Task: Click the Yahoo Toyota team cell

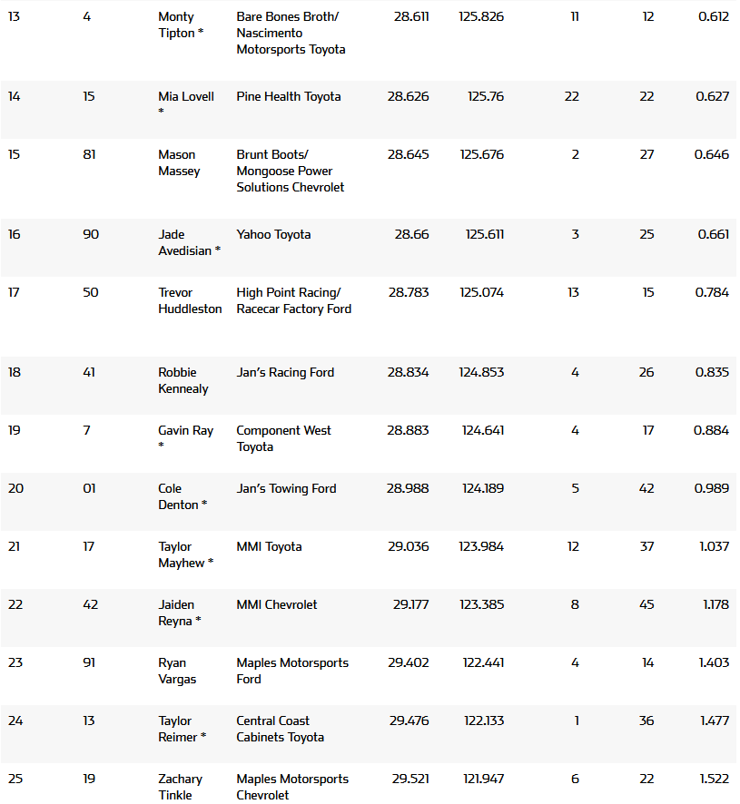Action: pos(273,234)
